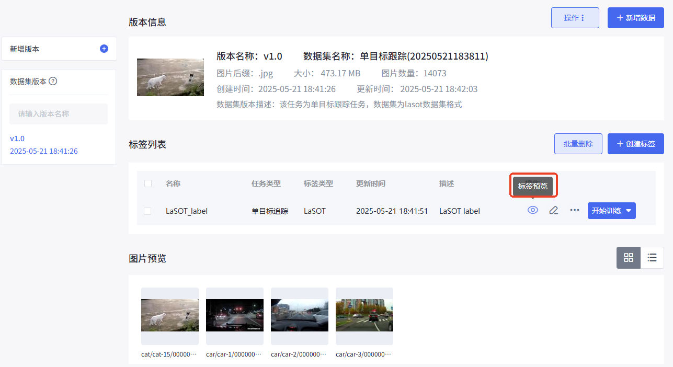Open the cat/cat-15 image thumbnail
Viewport: 673px width, 367px height.
coord(170,315)
